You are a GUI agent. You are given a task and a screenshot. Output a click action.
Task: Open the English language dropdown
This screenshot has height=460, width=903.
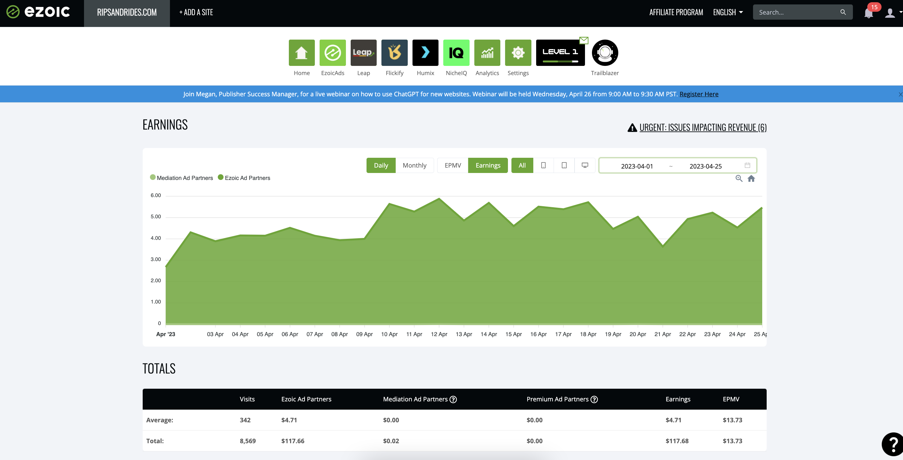coord(728,12)
